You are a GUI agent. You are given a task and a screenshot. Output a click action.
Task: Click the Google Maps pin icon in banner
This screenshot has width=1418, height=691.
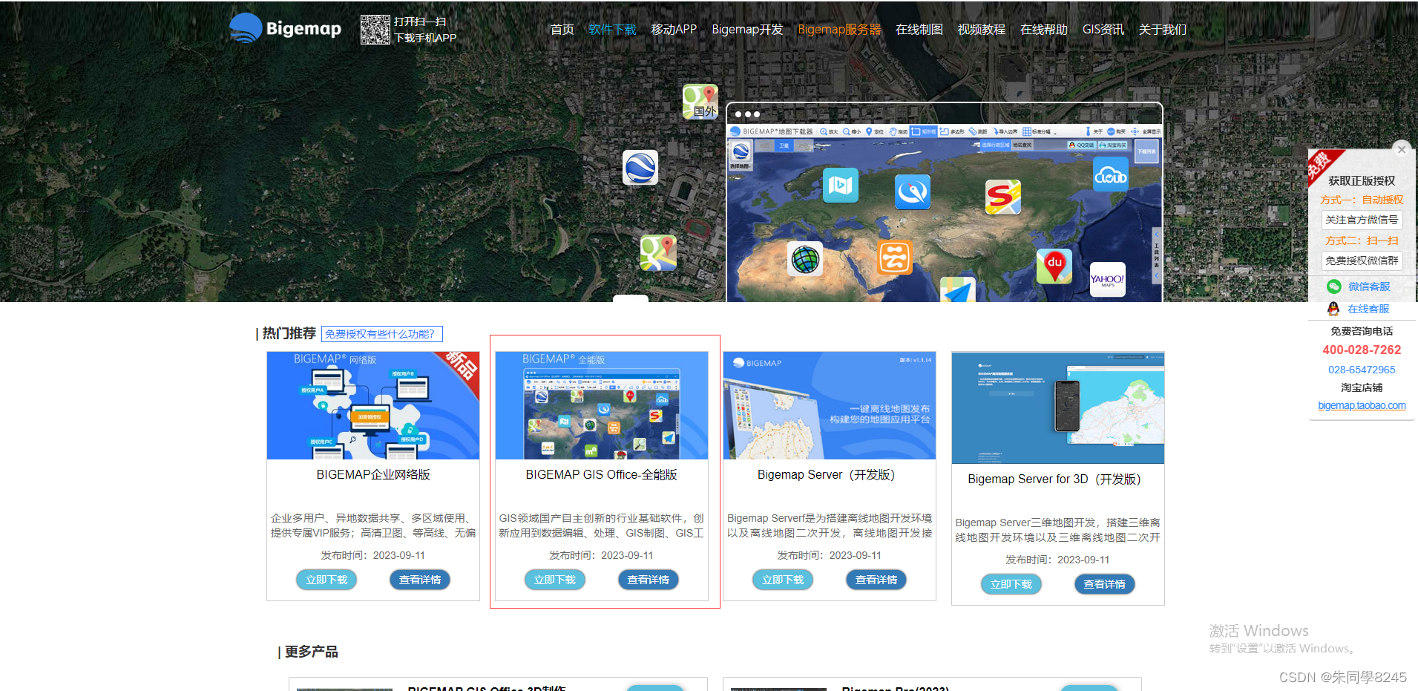[658, 252]
